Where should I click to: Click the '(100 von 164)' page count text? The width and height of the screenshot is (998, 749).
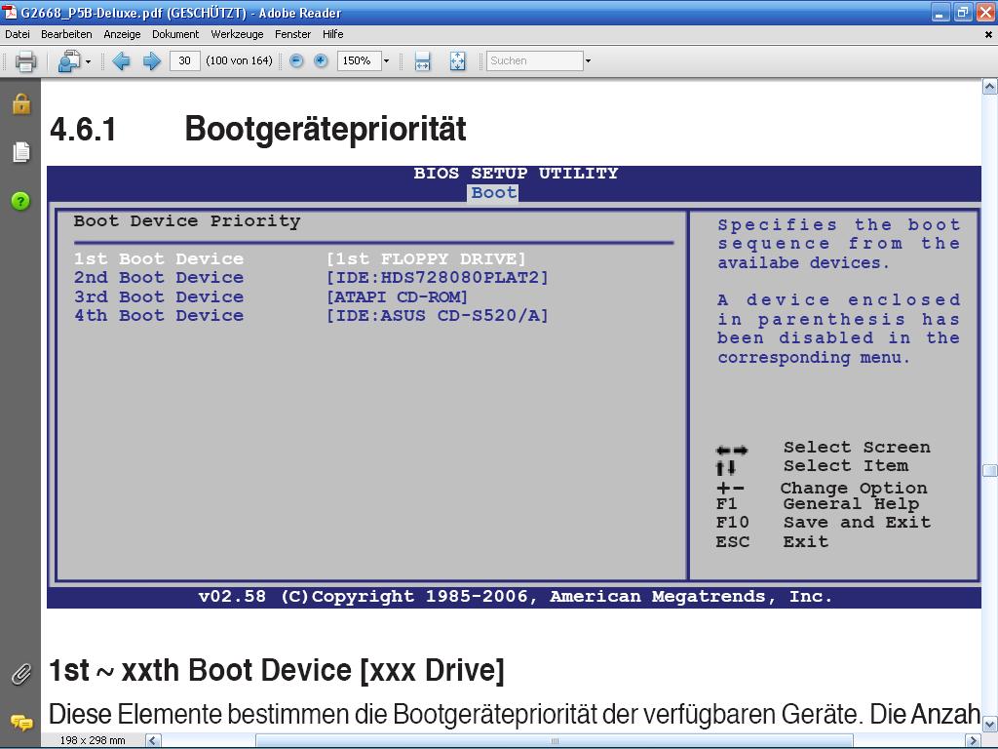pos(240,60)
